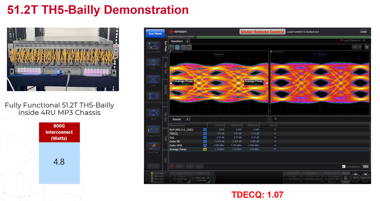Choose the single-pane waveform layout icon
Screen dimensions: 380x201
tap(171, 47)
